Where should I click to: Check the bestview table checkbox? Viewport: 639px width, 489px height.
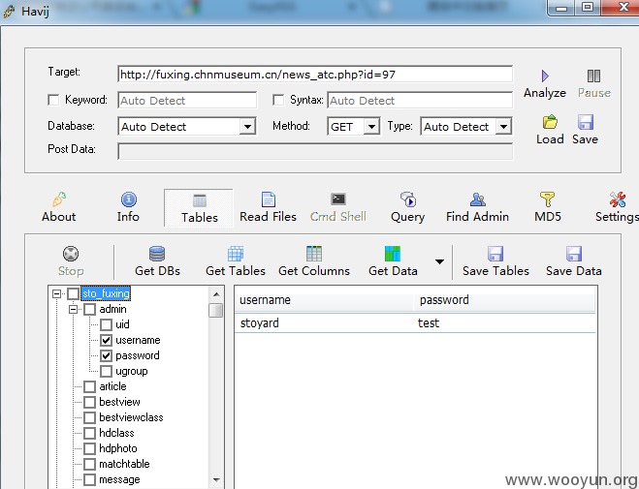click(89, 402)
